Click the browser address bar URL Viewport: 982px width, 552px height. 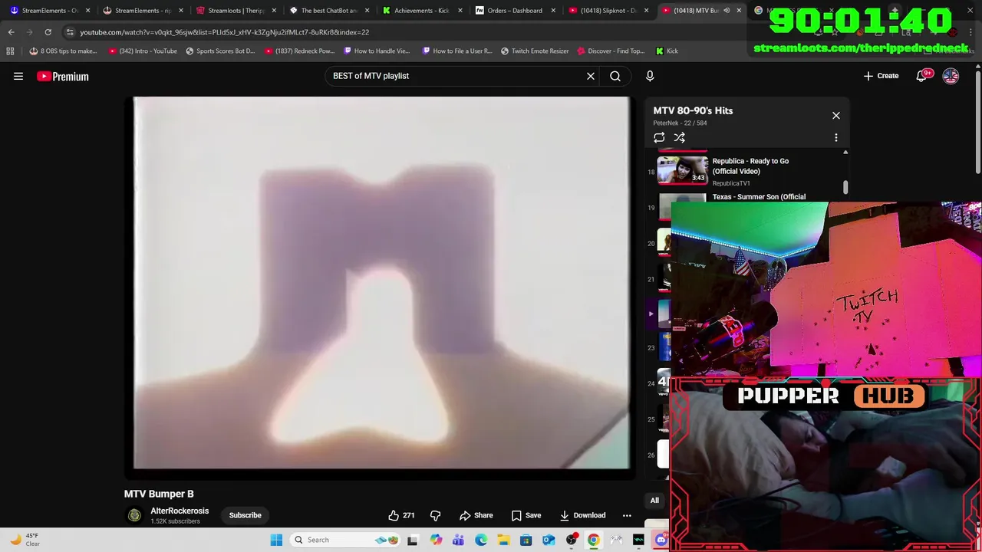pyautogui.click(x=225, y=32)
